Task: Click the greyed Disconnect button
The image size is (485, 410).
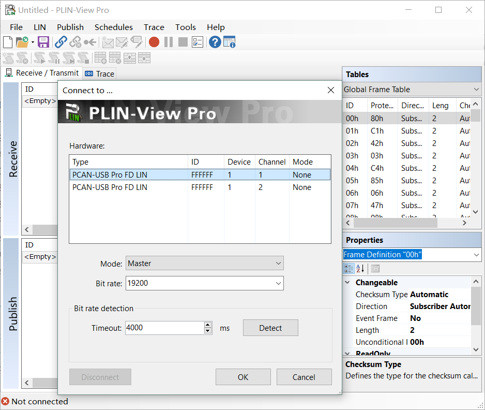Action: tap(100, 377)
